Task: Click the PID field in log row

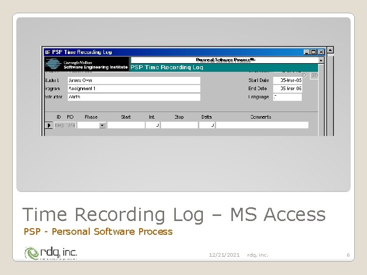Action: point(71,125)
